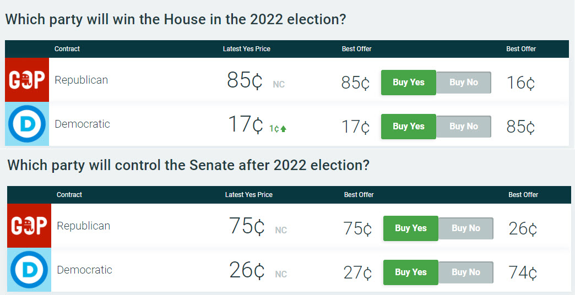This screenshot has width=575, height=295.
Task: Click Latest Yes Price header in Senate table
Action: point(248,195)
